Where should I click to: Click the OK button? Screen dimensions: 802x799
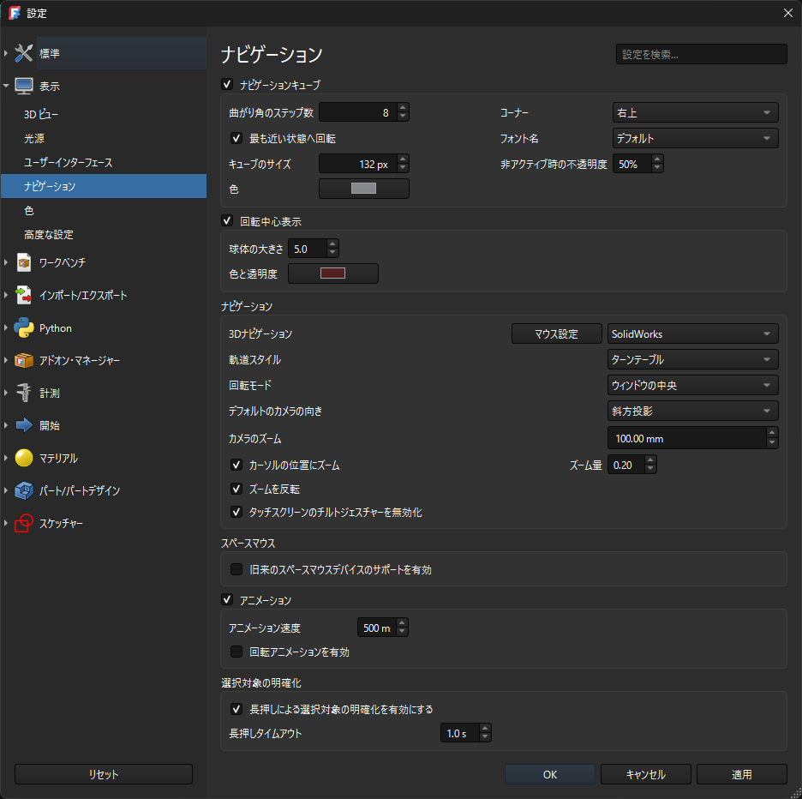click(x=550, y=774)
